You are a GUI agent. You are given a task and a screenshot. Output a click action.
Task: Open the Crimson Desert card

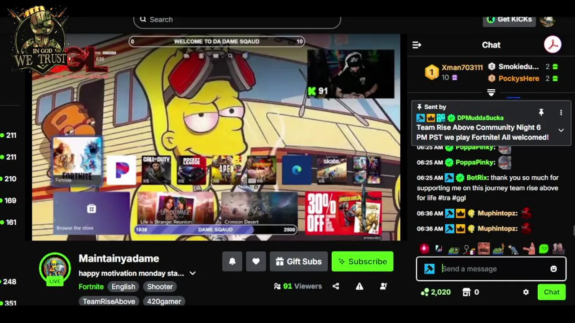(259, 209)
